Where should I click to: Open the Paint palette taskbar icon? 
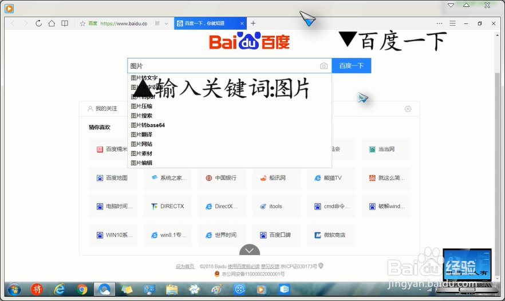click(217, 290)
